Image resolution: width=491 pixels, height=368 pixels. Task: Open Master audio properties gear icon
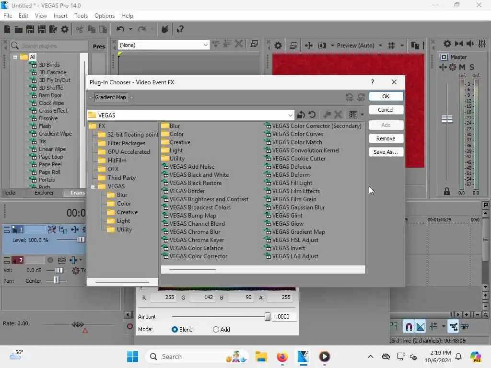click(447, 44)
